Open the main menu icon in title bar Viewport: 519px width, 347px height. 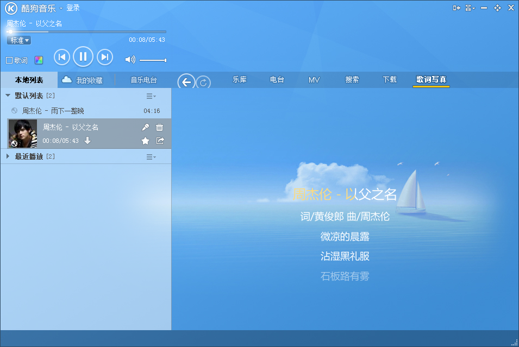pyautogui.click(x=470, y=8)
